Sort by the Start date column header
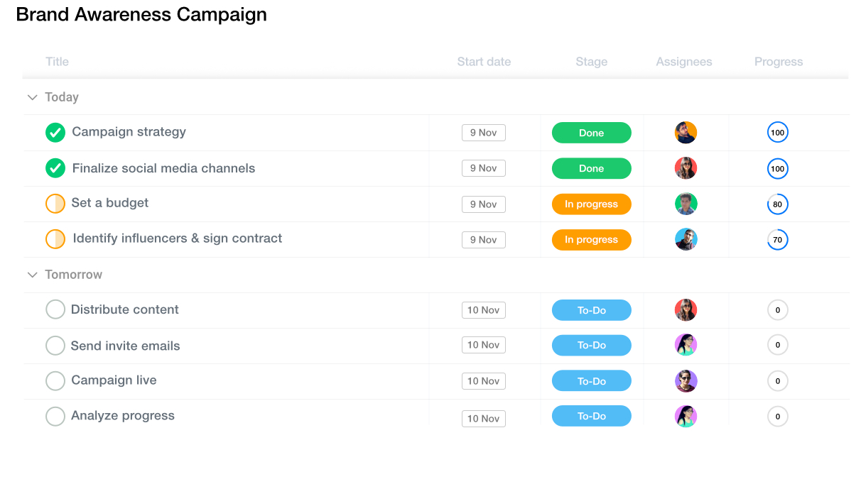861x489 pixels. tap(484, 62)
